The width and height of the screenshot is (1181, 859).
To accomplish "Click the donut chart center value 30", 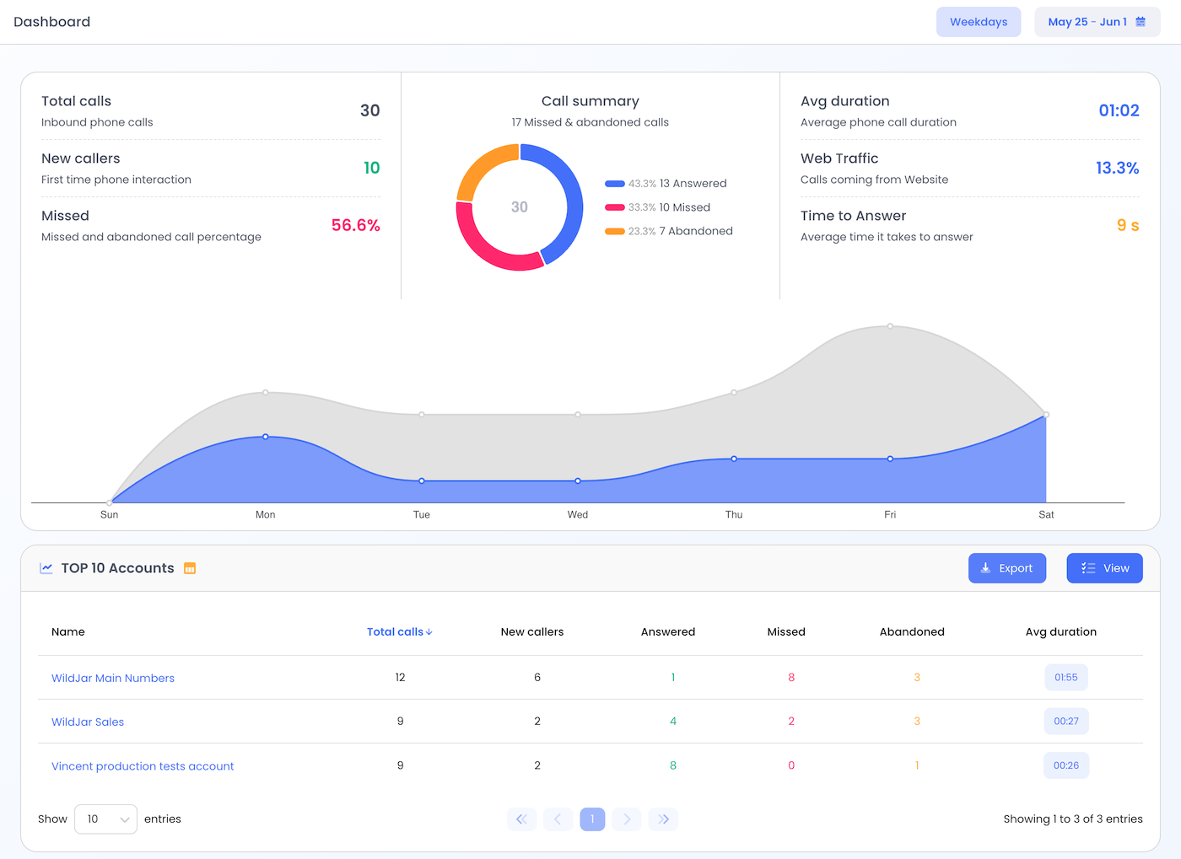I will click(520, 207).
